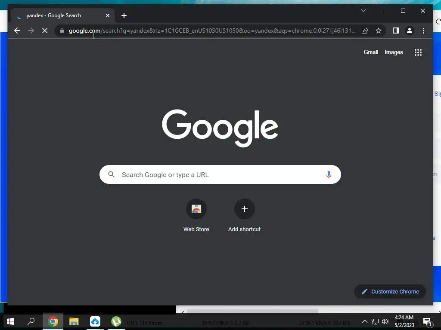Open the Chrome profile menu
Image resolution: width=441 pixels, height=330 pixels.
(x=410, y=31)
